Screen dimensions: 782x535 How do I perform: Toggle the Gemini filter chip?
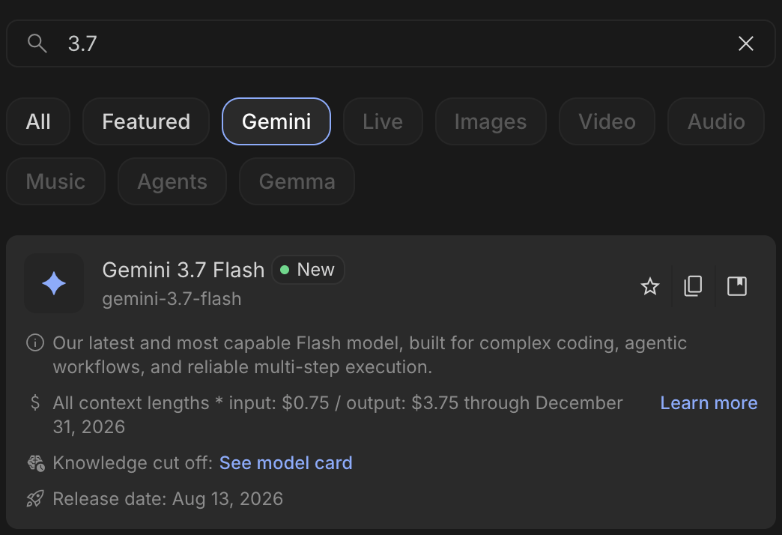(x=276, y=121)
